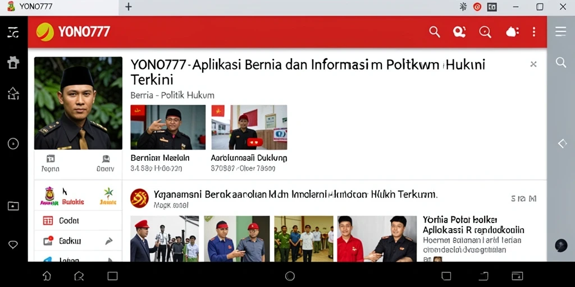
Task: Click the outlined house icon in left sidebar
Action: tap(13, 94)
